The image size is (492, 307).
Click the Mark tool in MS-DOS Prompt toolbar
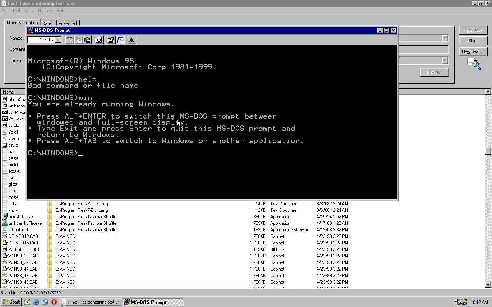pyautogui.click(x=70, y=40)
